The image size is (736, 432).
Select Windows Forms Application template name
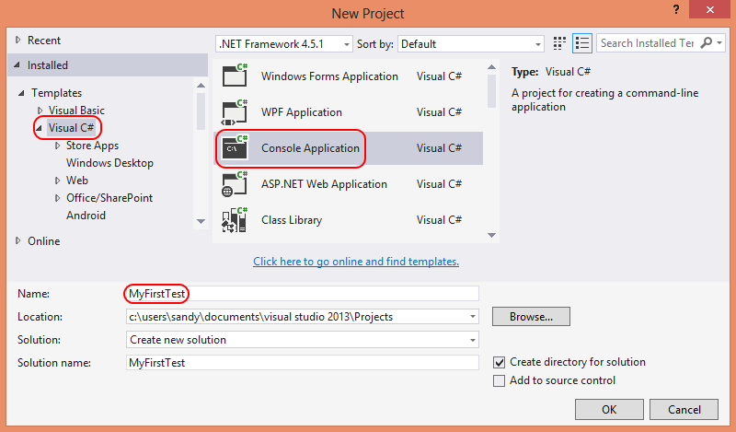point(329,76)
